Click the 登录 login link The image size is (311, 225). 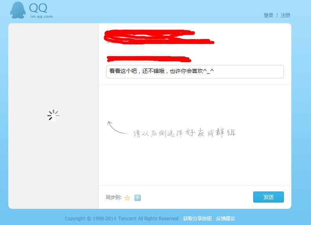point(269,15)
